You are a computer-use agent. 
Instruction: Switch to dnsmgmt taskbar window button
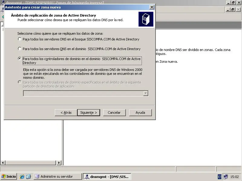tap(107, 176)
